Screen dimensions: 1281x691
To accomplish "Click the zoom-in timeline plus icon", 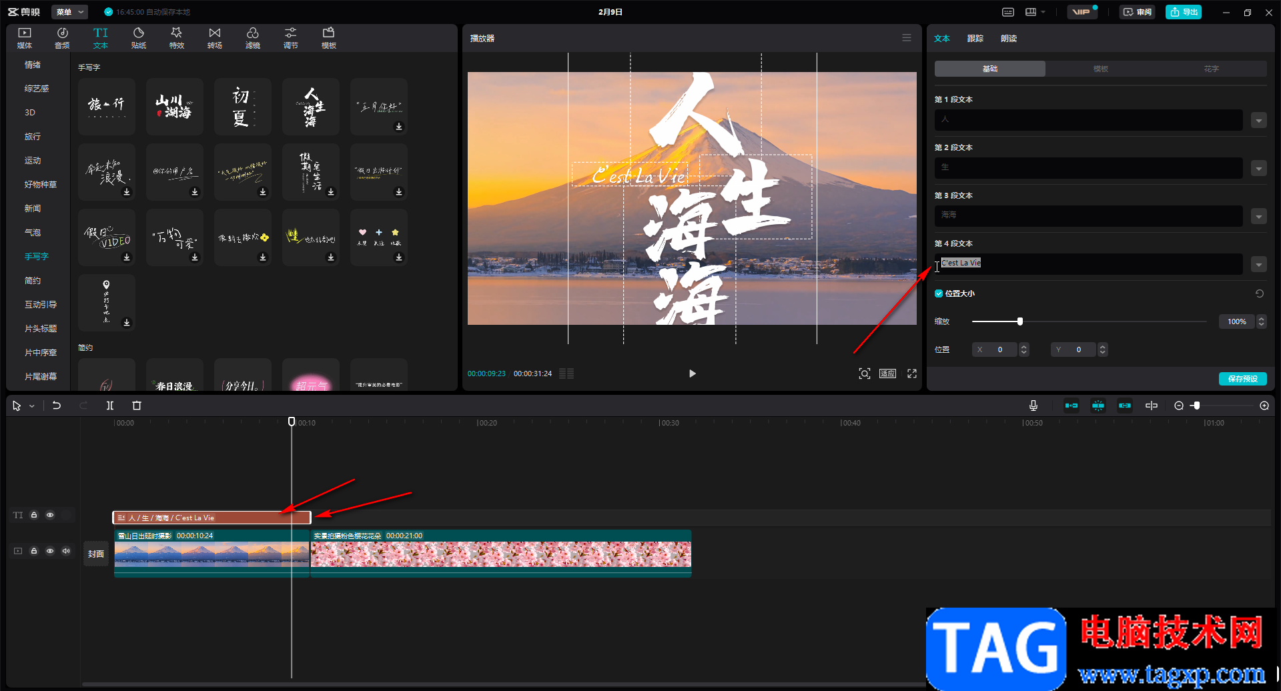I will click(x=1264, y=406).
